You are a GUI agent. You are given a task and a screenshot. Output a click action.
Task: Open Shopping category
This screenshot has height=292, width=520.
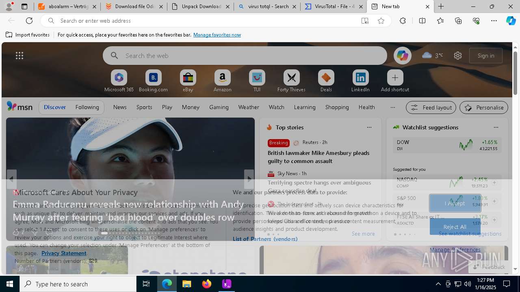[x=337, y=107]
